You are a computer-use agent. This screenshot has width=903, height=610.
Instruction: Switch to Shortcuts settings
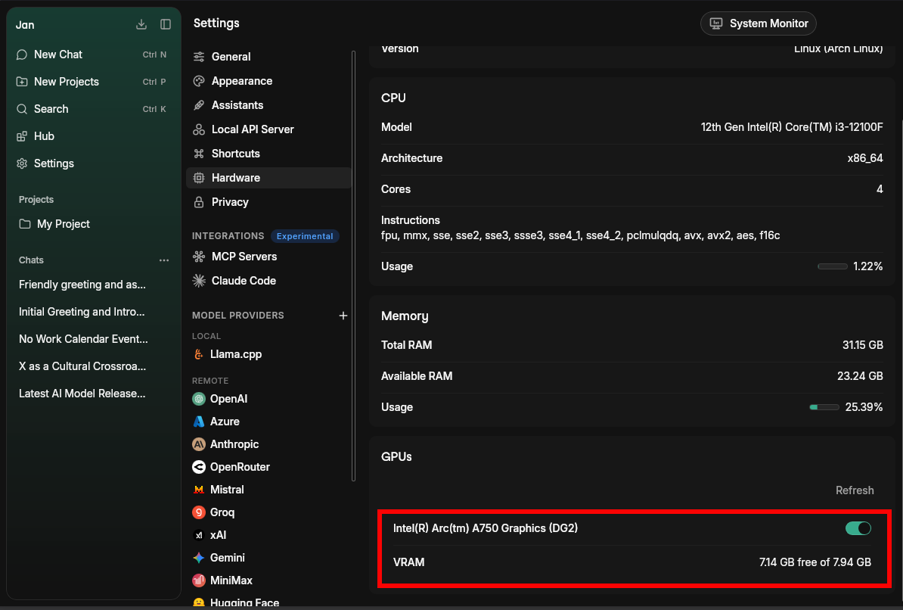(268, 154)
